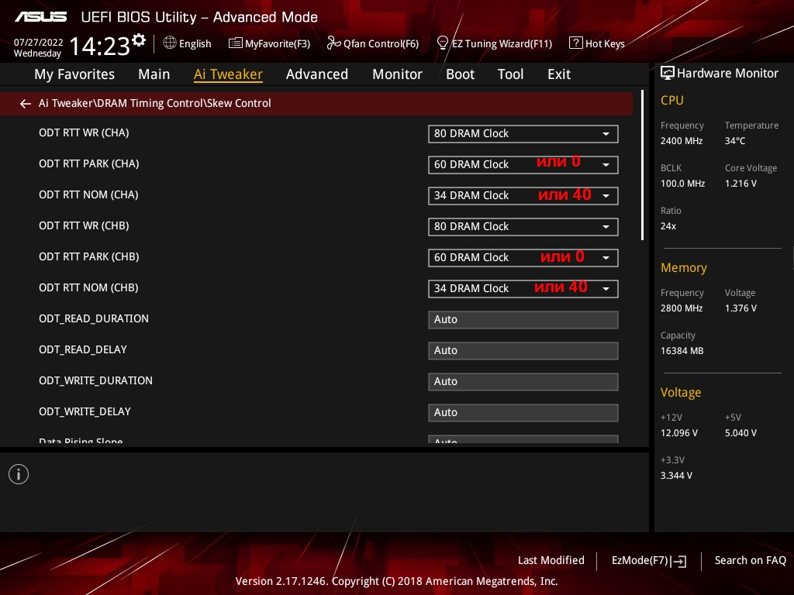Click BCLK value 100.0 MHz
The height and width of the screenshot is (595, 794).
pyautogui.click(x=682, y=183)
